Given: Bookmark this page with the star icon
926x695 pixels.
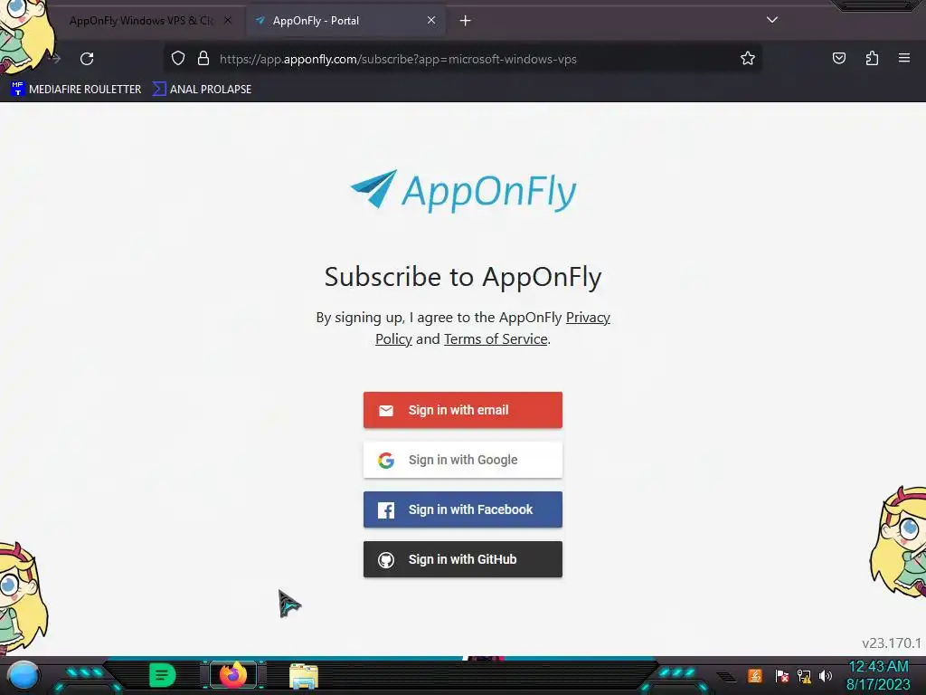Looking at the screenshot, I should click(x=748, y=58).
